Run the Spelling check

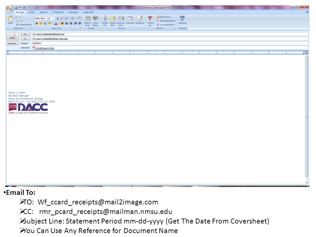(182, 20)
